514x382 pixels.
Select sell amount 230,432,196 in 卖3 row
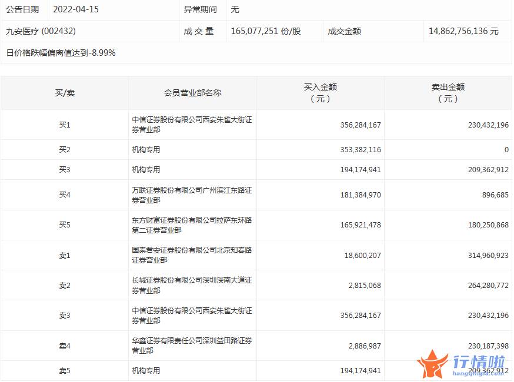[x=488, y=316]
